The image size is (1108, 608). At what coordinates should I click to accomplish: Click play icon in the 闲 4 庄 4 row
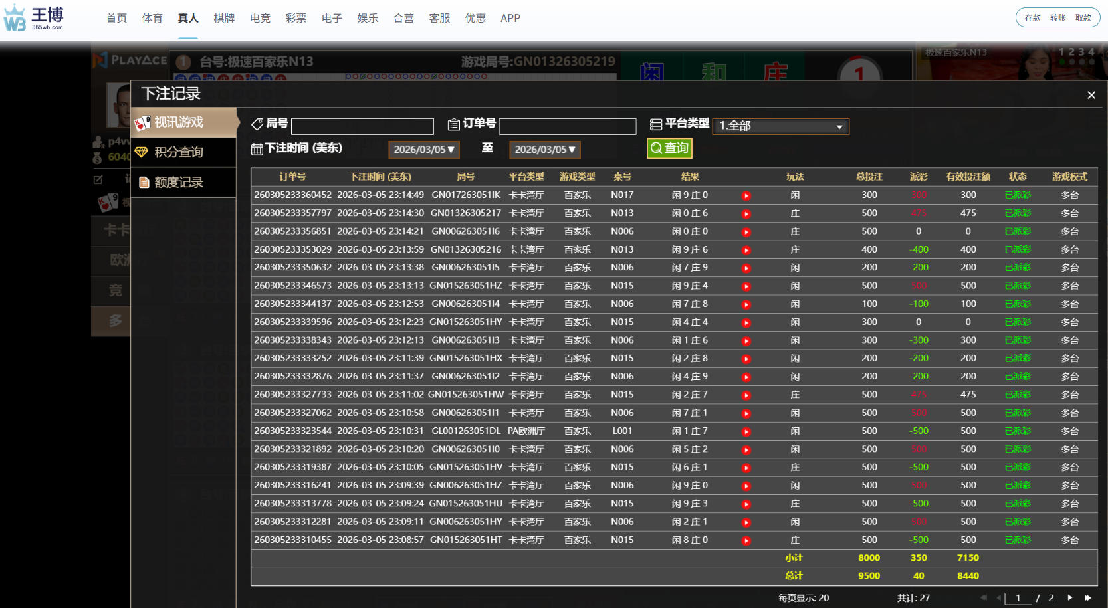click(746, 323)
